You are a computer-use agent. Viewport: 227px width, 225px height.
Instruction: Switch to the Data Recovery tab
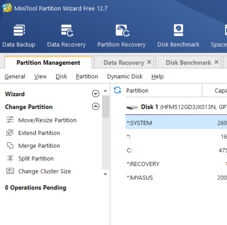click(x=124, y=62)
